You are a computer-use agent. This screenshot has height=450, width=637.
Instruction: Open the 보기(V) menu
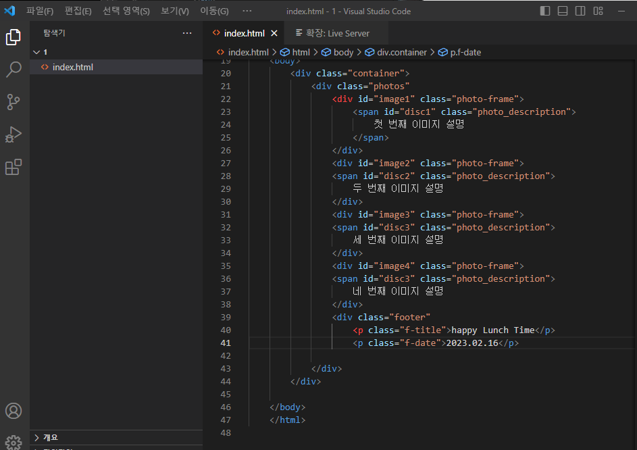point(175,11)
